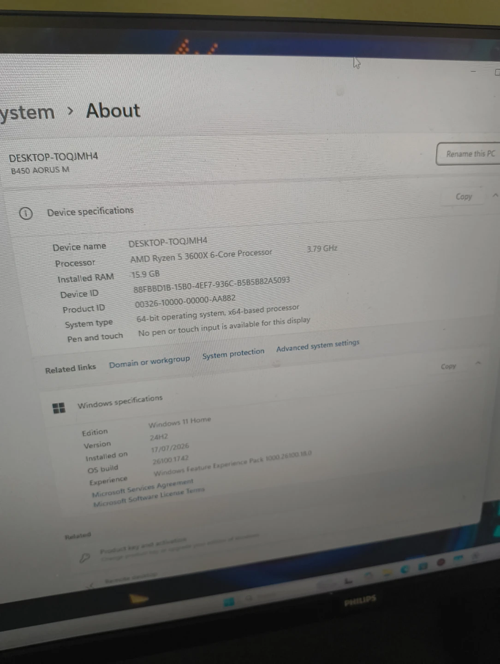Click the Windows logo beside Windows specifications

(59, 408)
